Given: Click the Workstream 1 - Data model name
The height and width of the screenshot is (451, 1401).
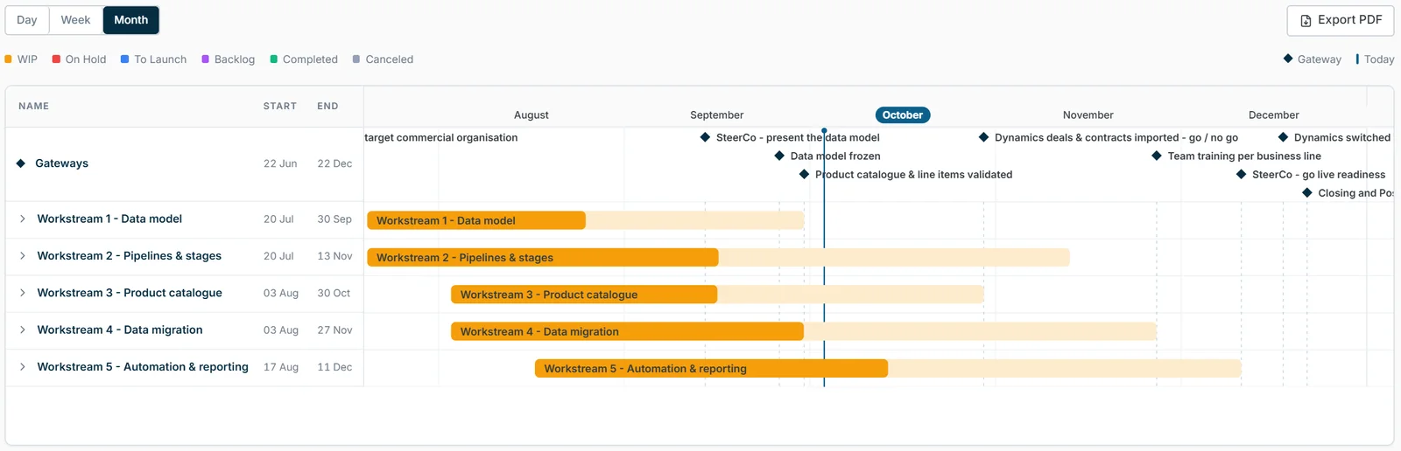Looking at the screenshot, I should coord(109,219).
